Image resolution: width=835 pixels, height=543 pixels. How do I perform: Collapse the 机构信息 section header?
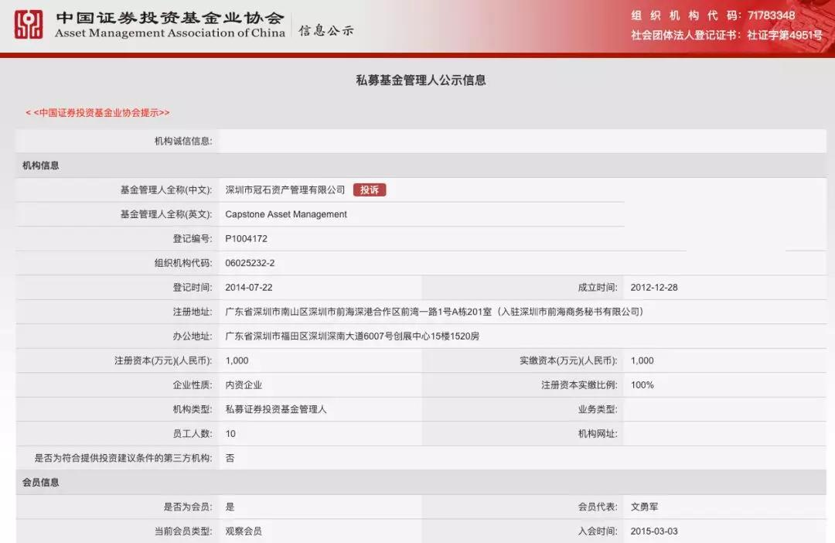click(41, 166)
